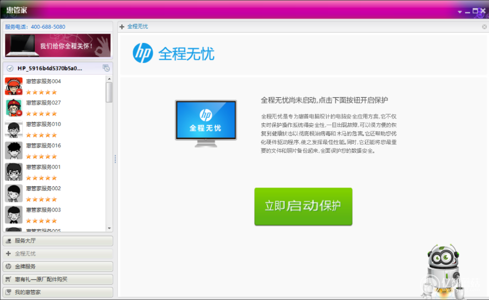This screenshot has width=489, height=300.
Task: Open the 我的惠管家 section
Action: [58, 292]
